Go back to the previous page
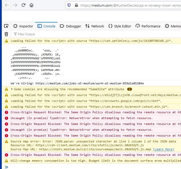The image size is (181, 169). point(7,5)
